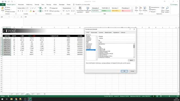This screenshot has height=101, width=180.
Task: Open the Czcionka tab in format dialog
Action: coord(101,33)
